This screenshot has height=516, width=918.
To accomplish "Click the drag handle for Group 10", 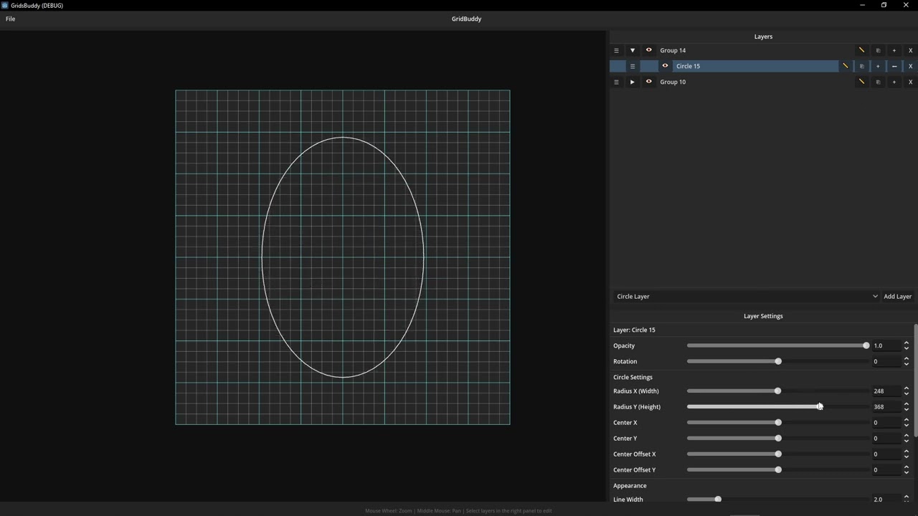I will [x=616, y=82].
